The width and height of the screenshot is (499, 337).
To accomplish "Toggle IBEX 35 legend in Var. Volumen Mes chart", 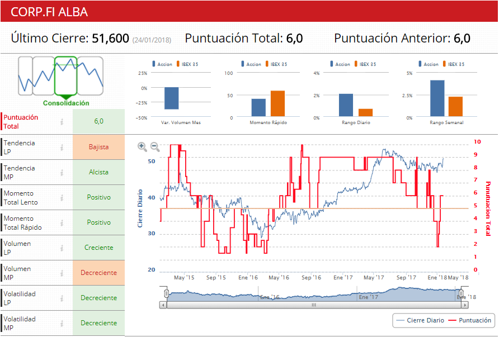I will click(187, 64).
